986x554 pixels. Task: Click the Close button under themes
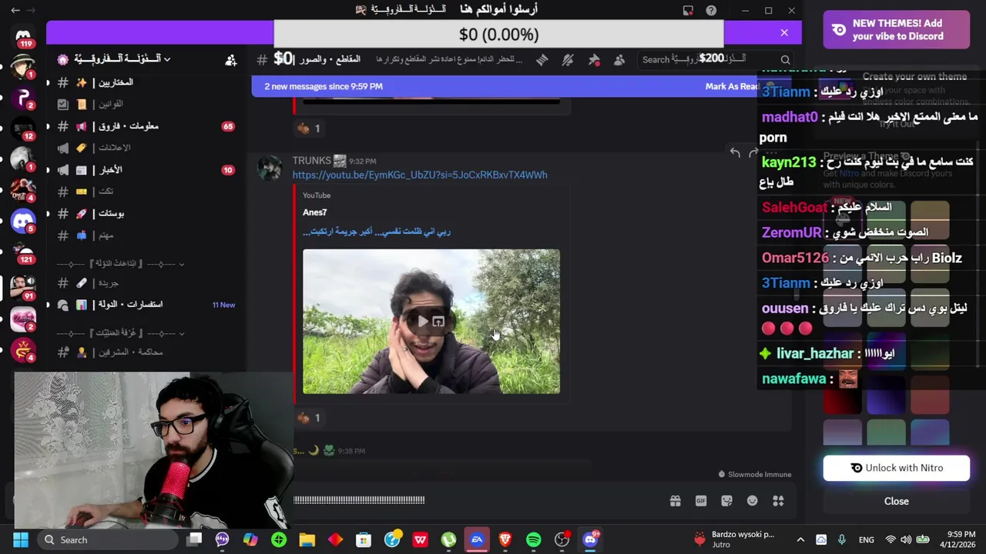[x=896, y=501]
